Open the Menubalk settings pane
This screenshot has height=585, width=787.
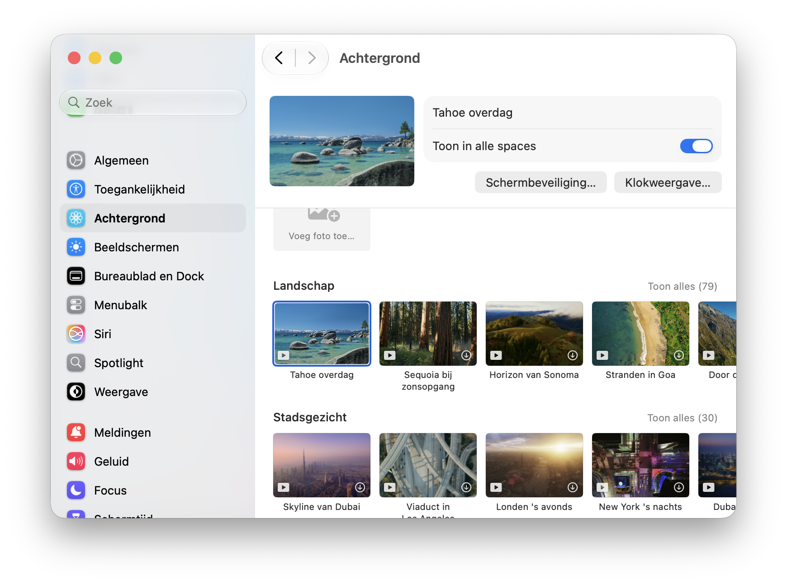tap(153, 305)
